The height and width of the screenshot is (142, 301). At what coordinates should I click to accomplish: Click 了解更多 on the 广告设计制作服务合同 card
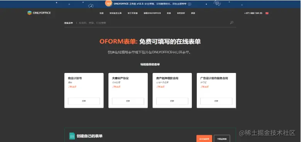pyautogui.click(x=205, y=87)
